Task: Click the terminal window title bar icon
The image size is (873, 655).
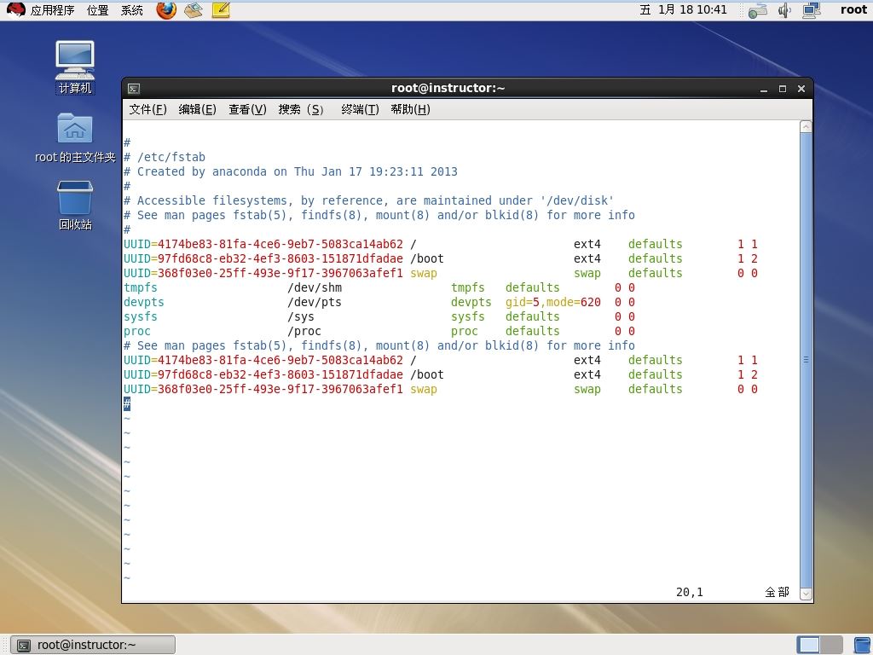Action: click(134, 89)
